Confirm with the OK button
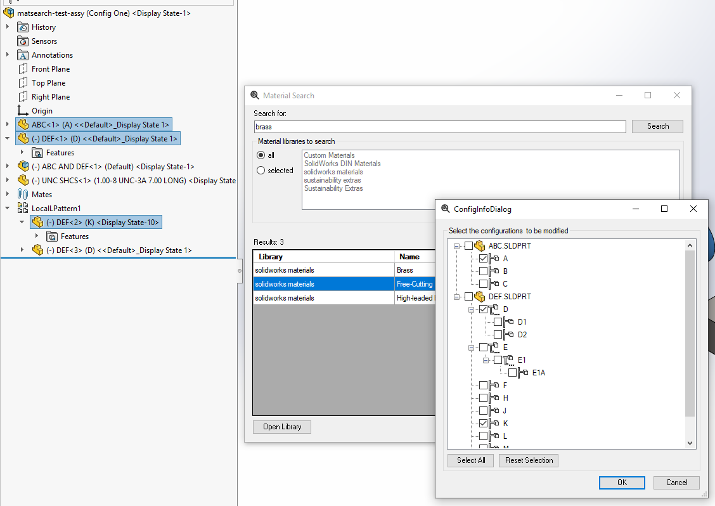The height and width of the screenshot is (506, 715). pos(622,483)
